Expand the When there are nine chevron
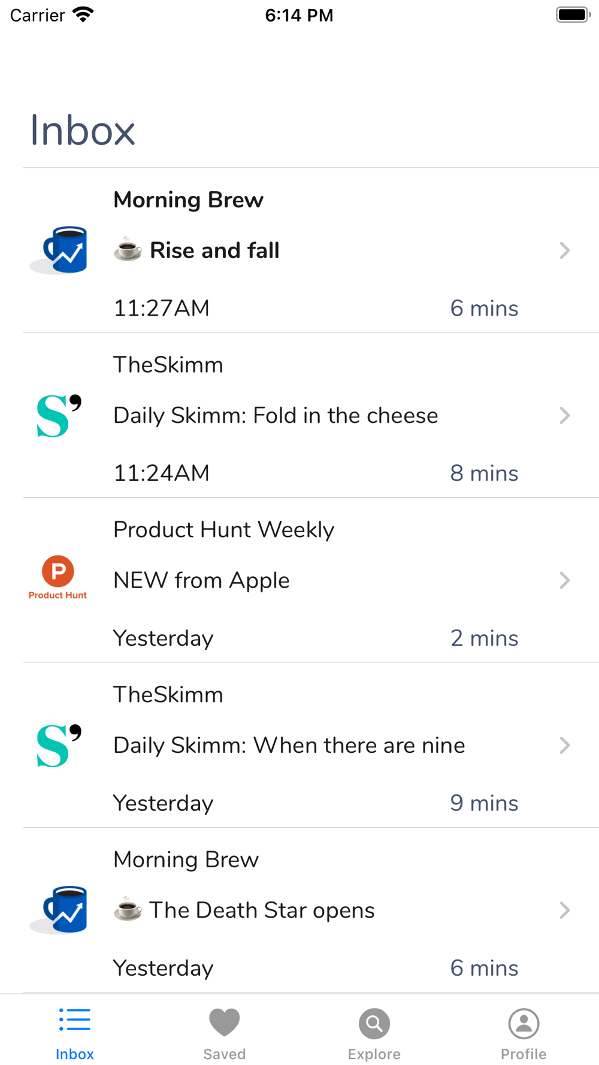 coord(564,745)
